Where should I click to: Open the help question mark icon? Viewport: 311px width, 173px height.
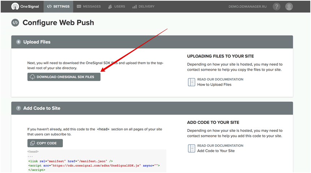point(277,7)
